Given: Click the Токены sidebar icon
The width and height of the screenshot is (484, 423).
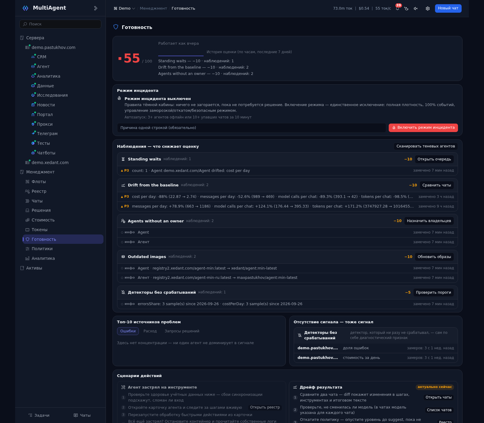Looking at the screenshot, I should [x=28, y=230].
